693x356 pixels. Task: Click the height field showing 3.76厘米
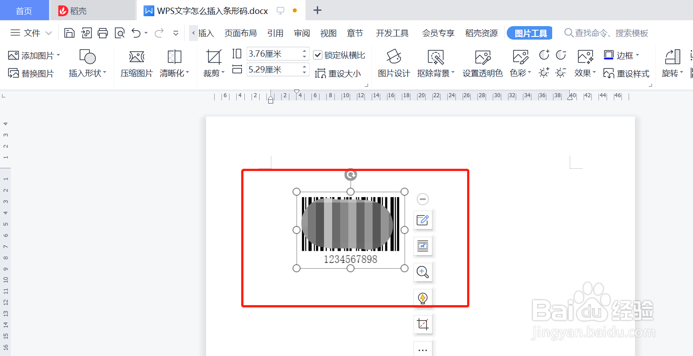tap(274, 54)
